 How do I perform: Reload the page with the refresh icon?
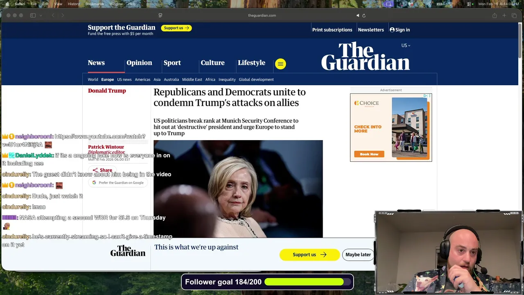pyautogui.click(x=364, y=16)
